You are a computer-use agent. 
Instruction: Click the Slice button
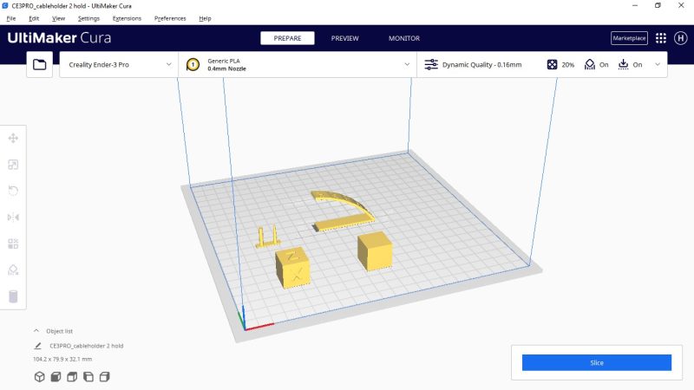(596, 362)
